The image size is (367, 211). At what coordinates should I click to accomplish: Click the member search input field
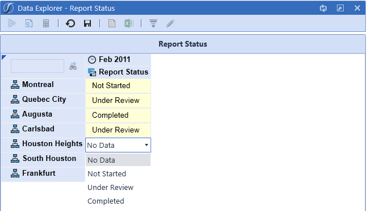(x=37, y=66)
